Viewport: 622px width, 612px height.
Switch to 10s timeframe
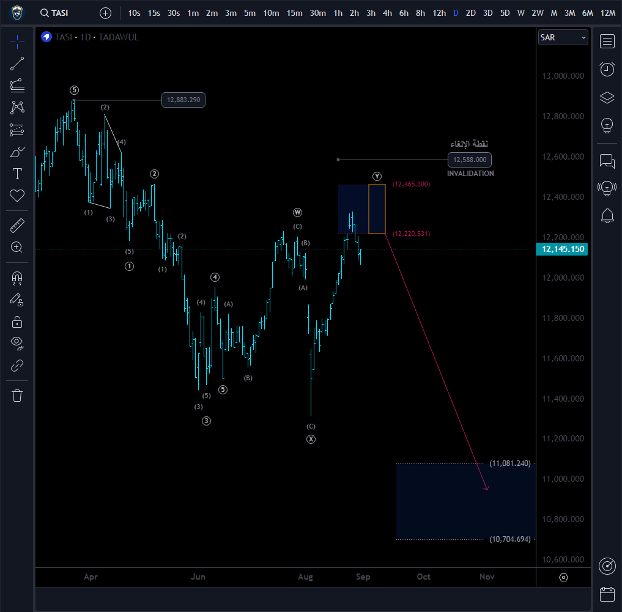134,13
